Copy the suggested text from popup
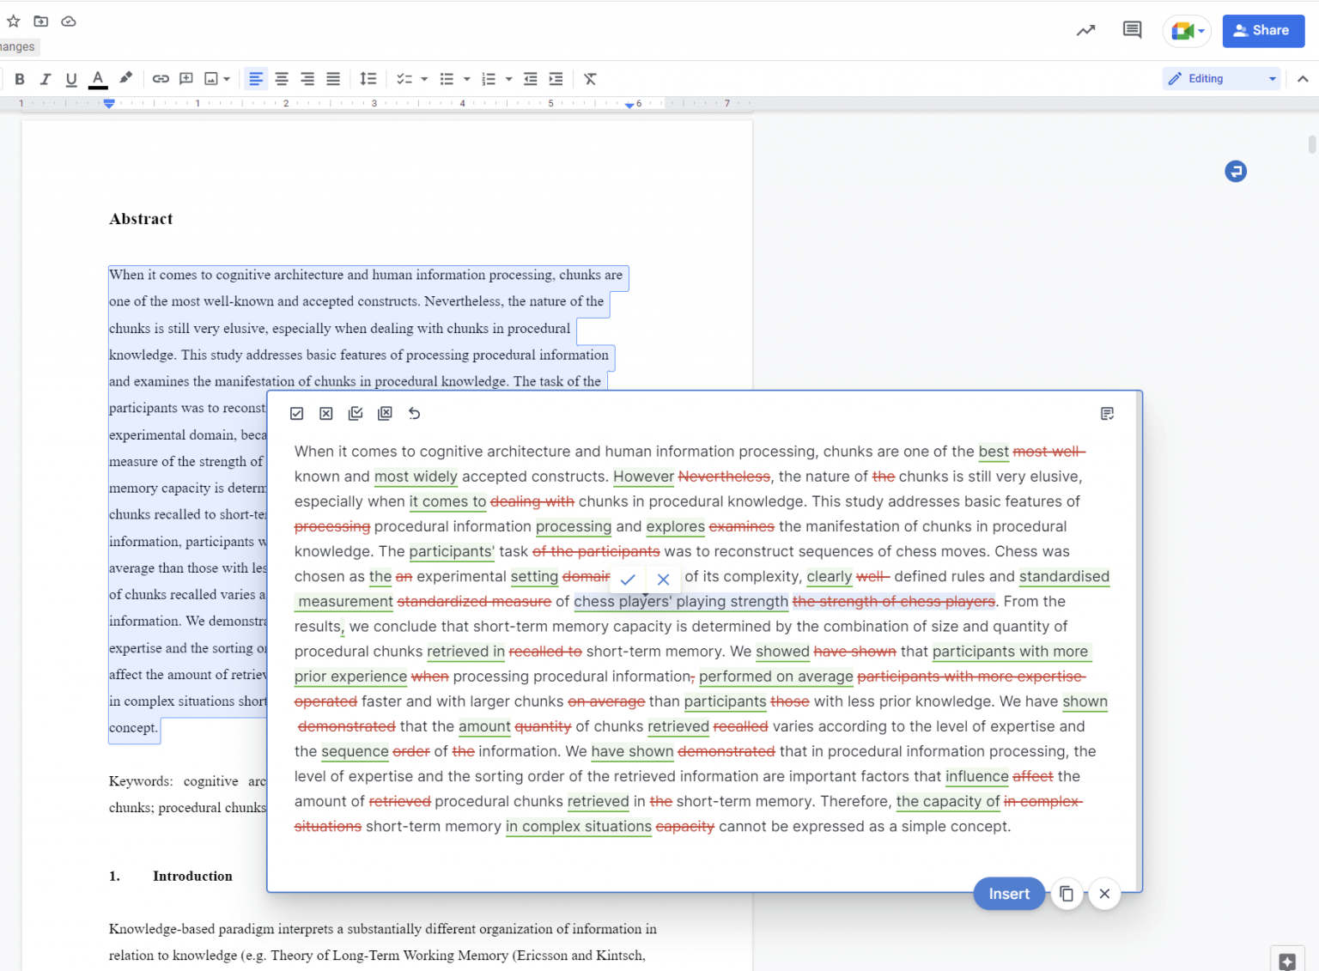 [x=1067, y=894]
